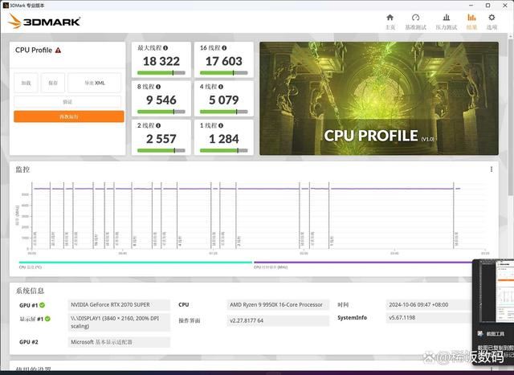Select the Microsoft 基本显示适配器 field
The height and width of the screenshot is (375, 514).
[119, 342]
